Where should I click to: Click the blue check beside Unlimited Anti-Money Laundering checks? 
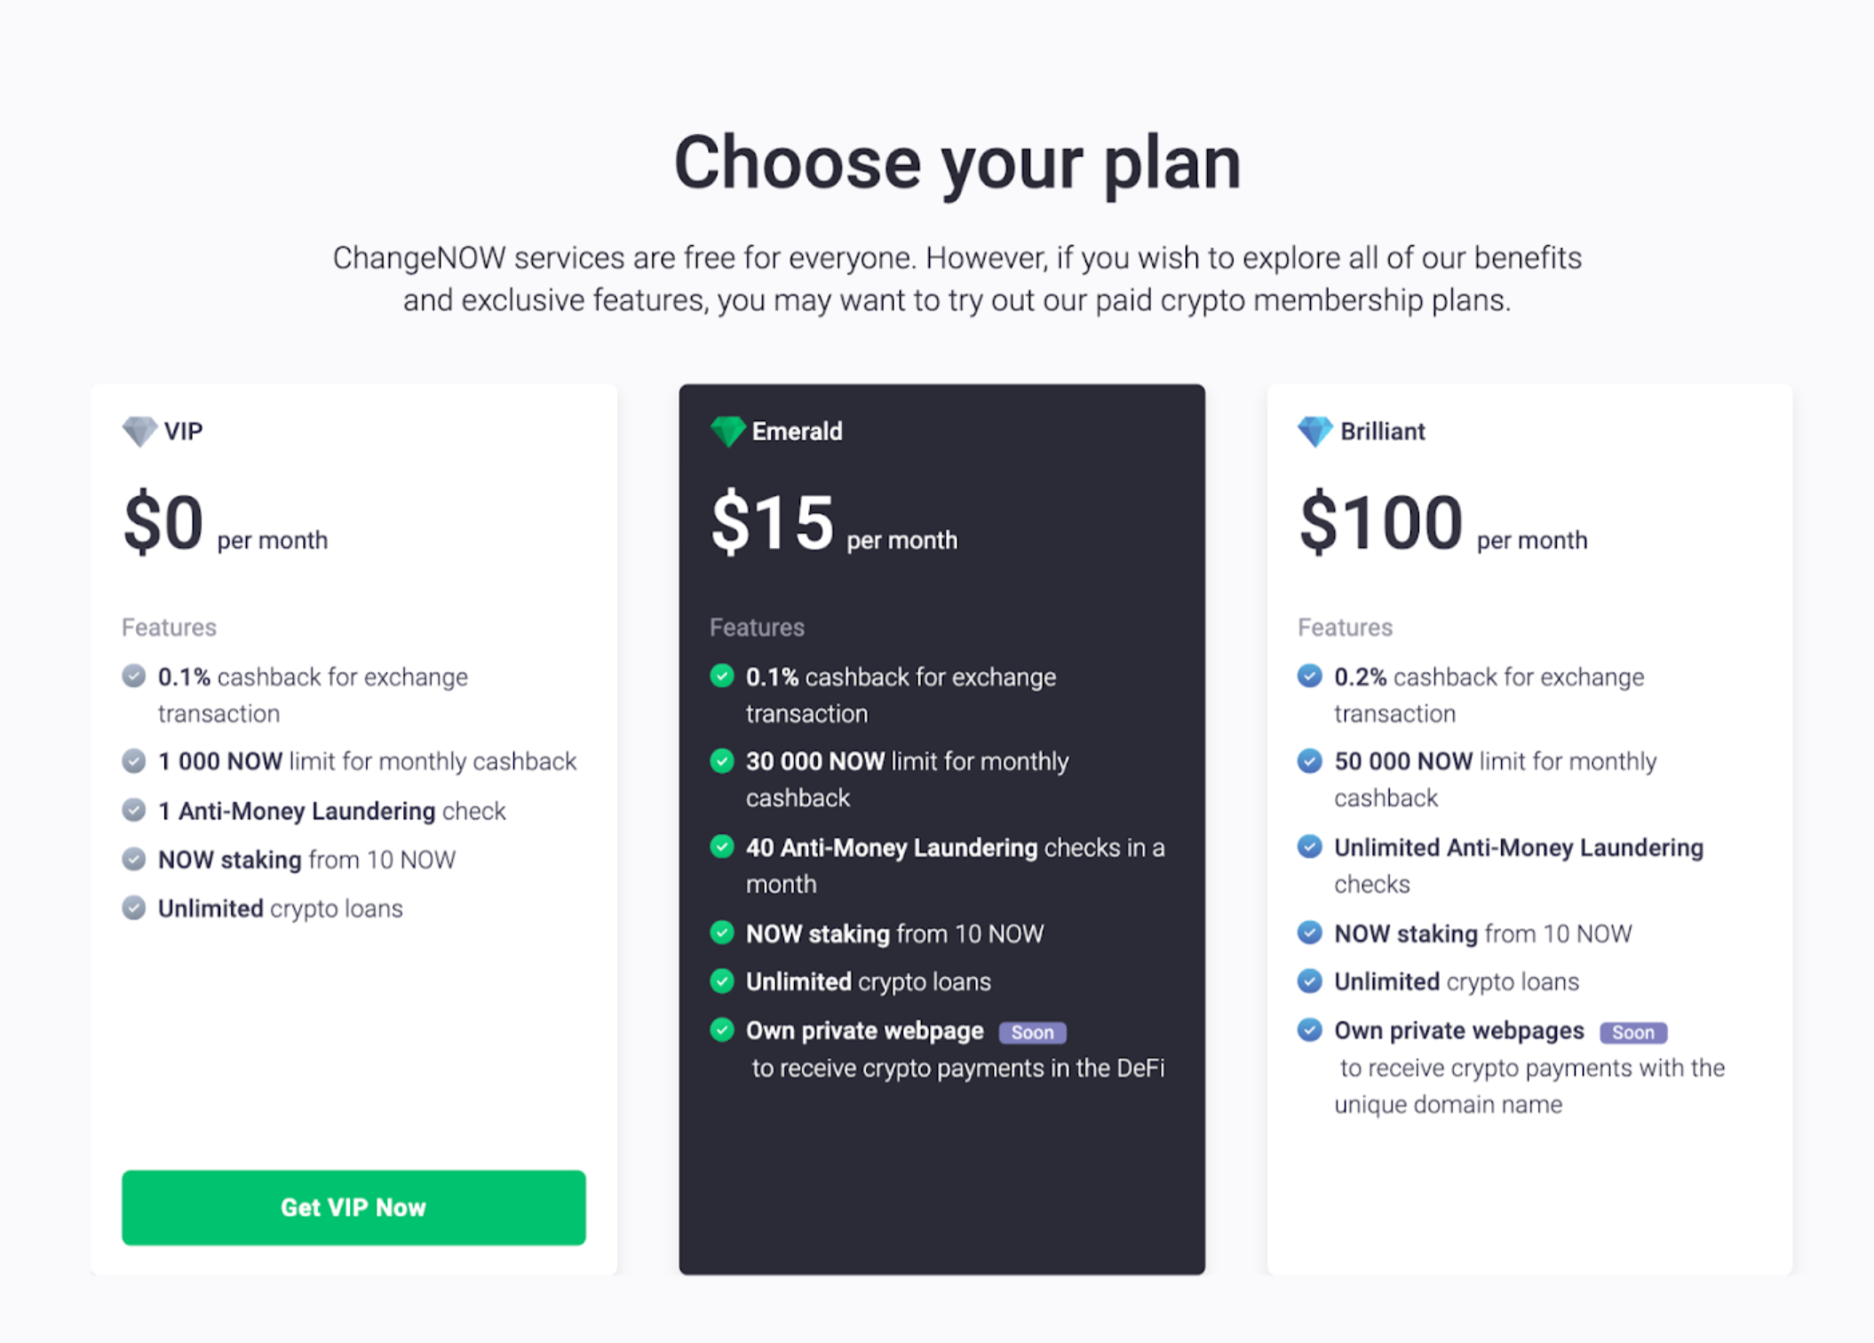click(1309, 846)
